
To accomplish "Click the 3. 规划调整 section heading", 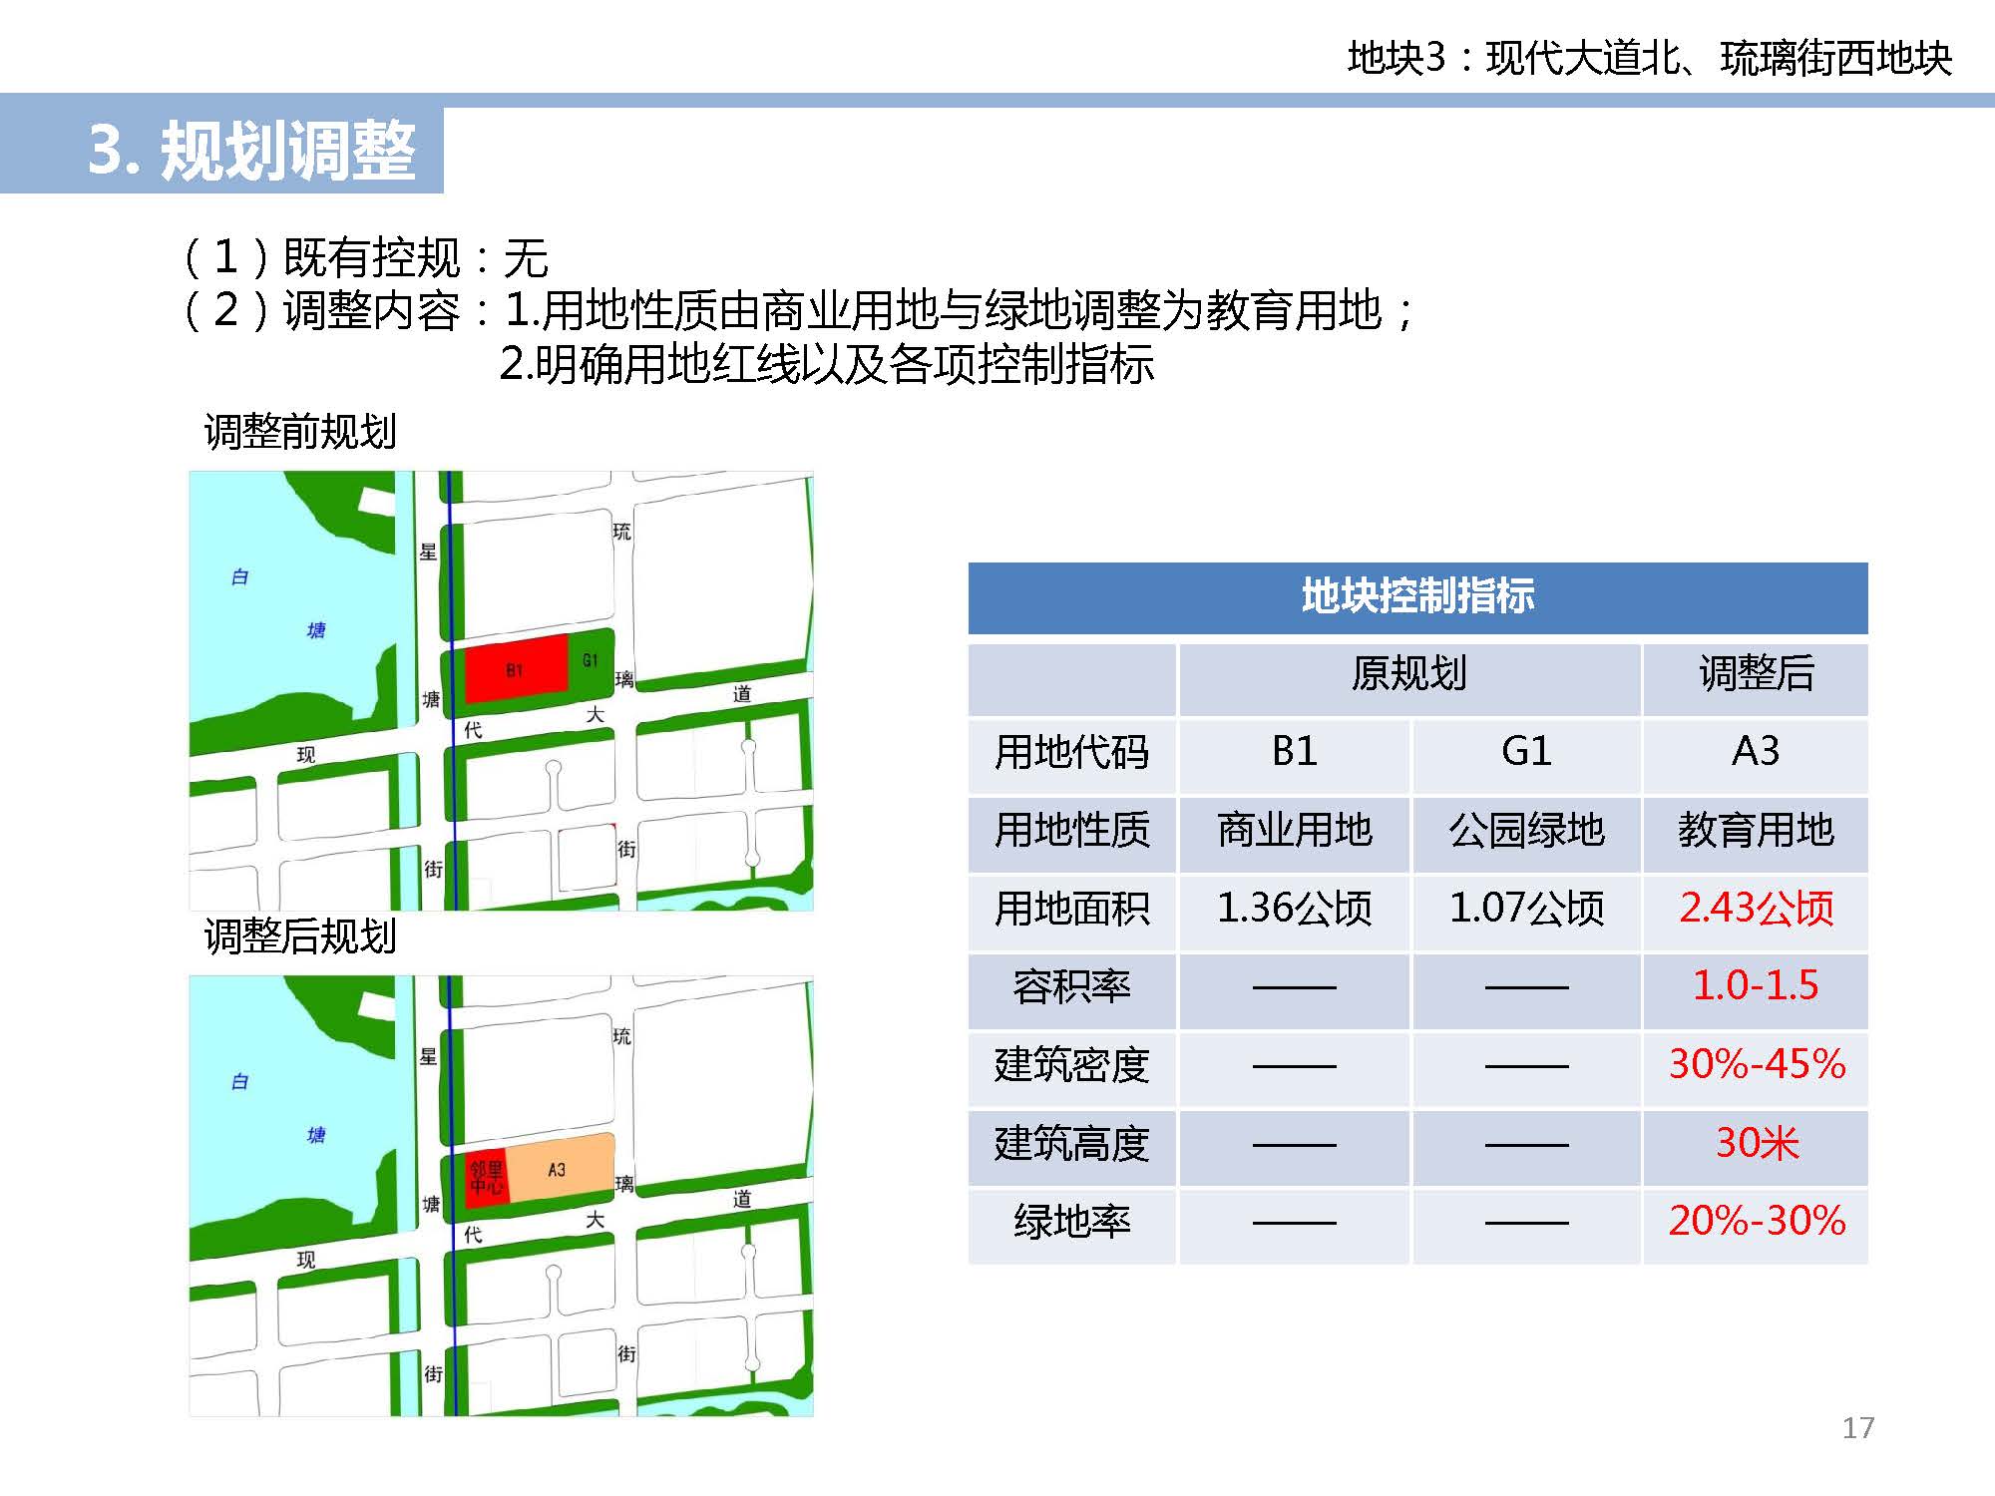I will tap(251, 151).
